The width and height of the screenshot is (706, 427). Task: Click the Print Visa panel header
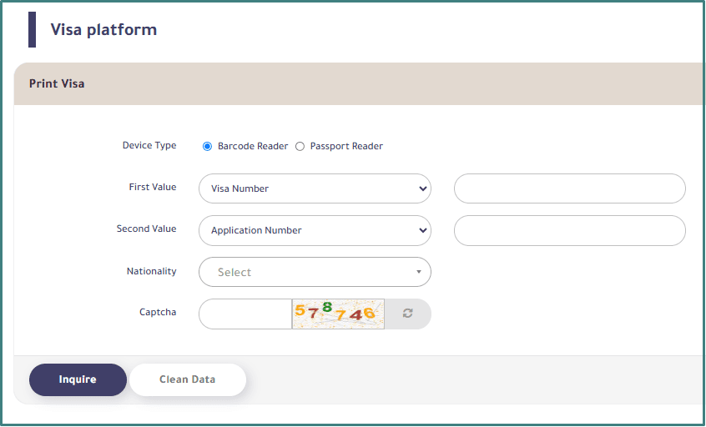(57, 84)
